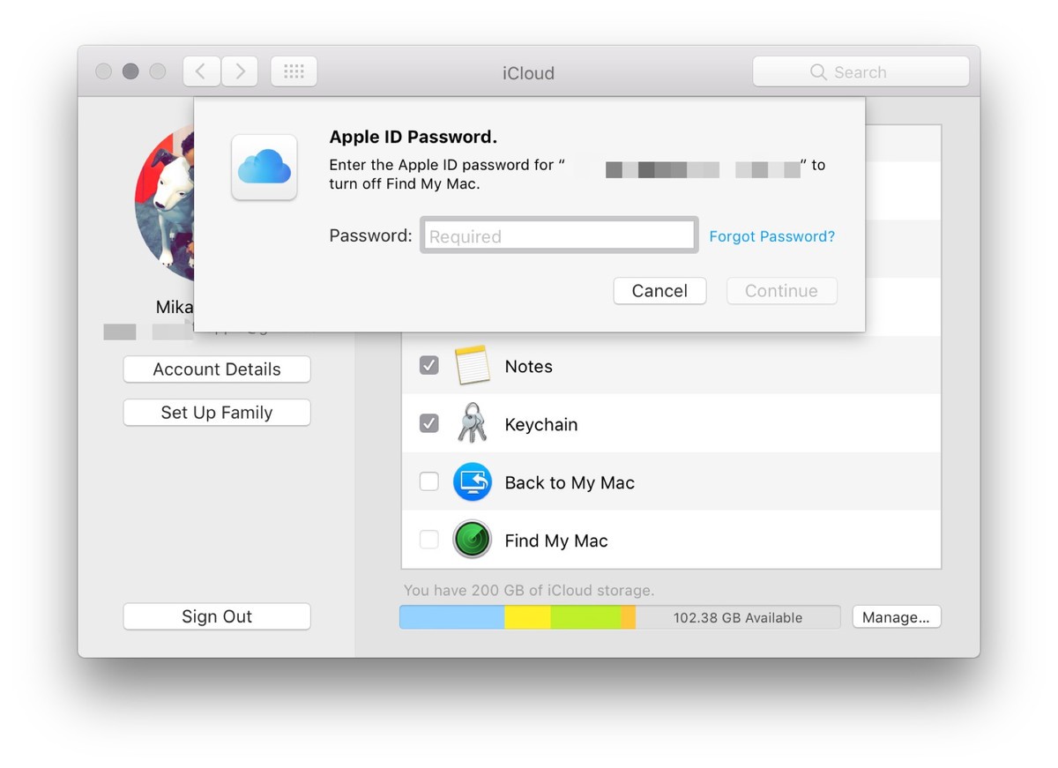1058x768 pixels.
Task: Click the Search field in toolbar
Action: coord(861,72)
